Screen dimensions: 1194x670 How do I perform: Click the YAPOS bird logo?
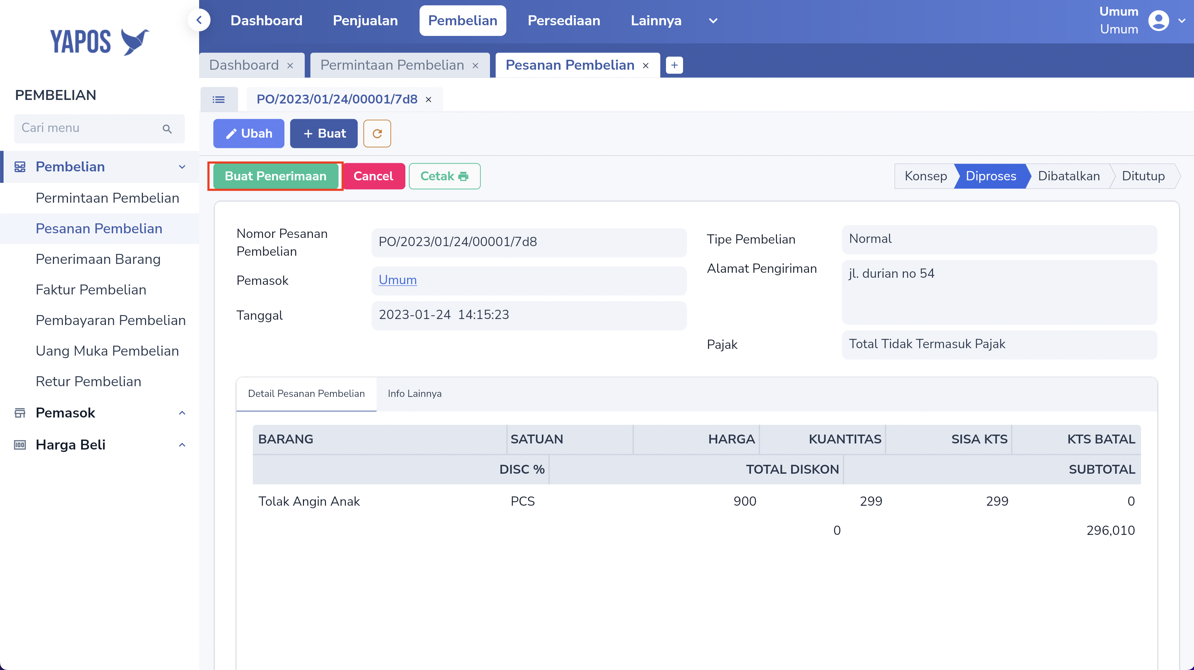(135, 42)
